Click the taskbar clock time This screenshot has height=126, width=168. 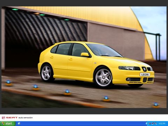pos(162,124)
